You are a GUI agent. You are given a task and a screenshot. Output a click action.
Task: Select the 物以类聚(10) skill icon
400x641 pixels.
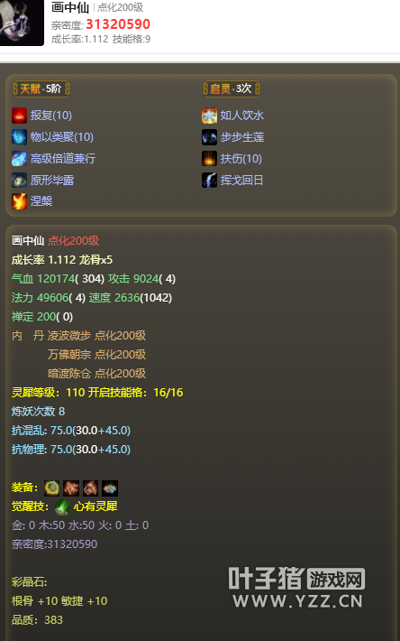[19, 137]
